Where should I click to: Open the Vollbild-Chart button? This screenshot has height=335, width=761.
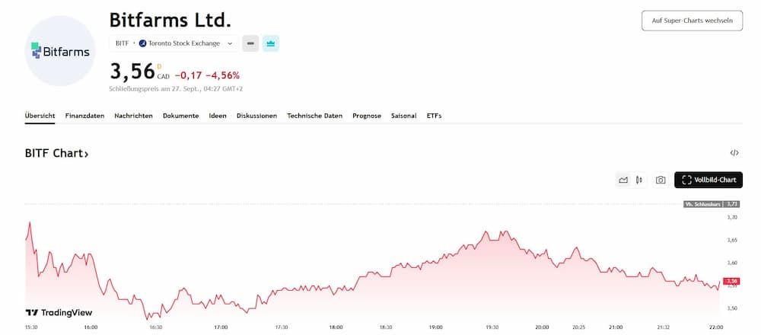708,180
